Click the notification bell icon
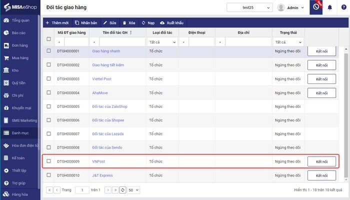350x200 pixels. point(329,7)
